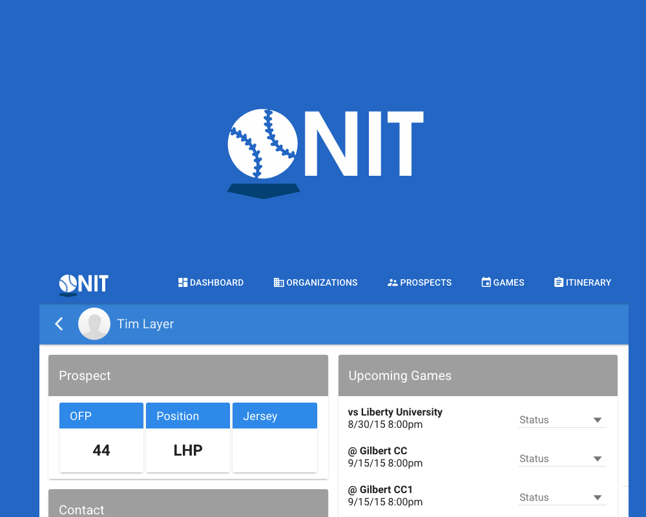Open the Games menu item
This screenshot has width=646, height=517.
[x=503, y=282]
